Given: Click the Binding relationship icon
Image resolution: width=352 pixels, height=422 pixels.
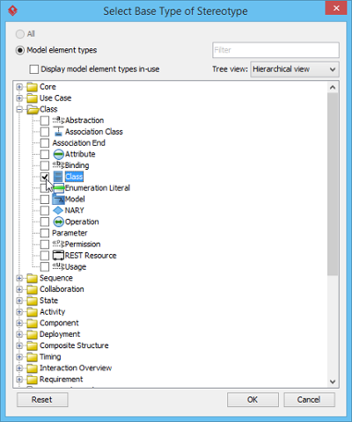Looking at the screenshot, I should (x=58, y=165).
